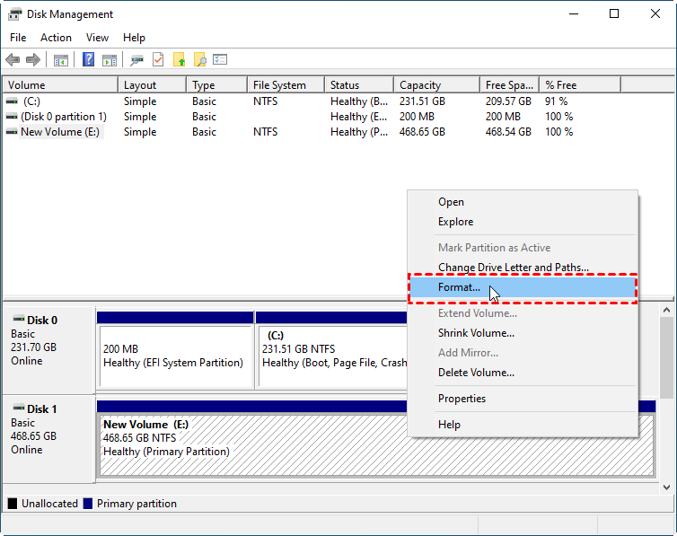Image resolution: width=677 pixels, height=536 pixels.
Task: Click the Show/Hide Action Pane icon
Action: click(x=109, y=60)
